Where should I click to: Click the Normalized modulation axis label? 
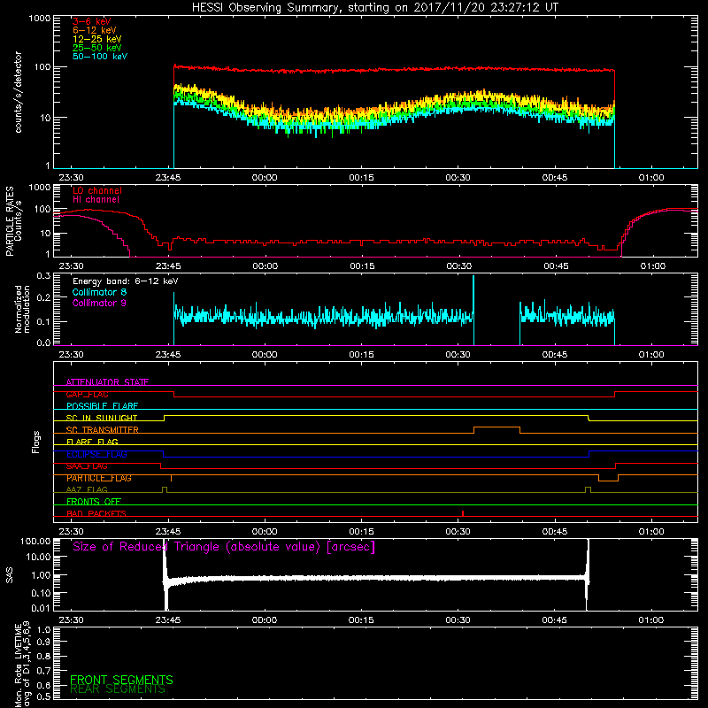click(22, 309)
